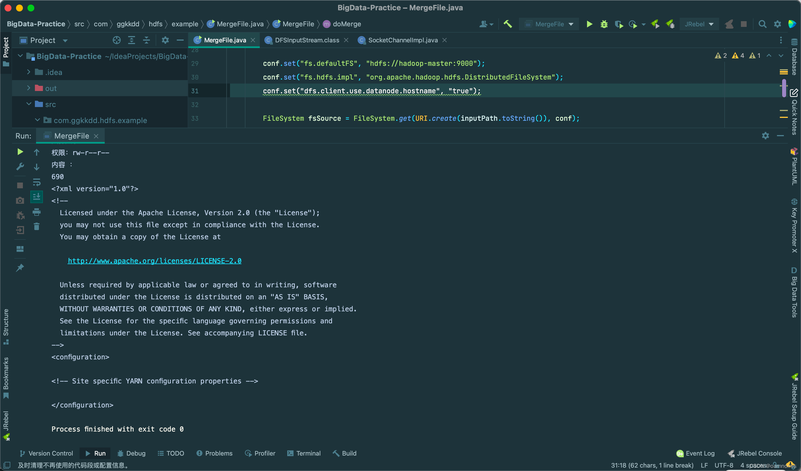Screen dimensions: 801x471
Task: Click the camera dump threads icon
Action: 20,200
